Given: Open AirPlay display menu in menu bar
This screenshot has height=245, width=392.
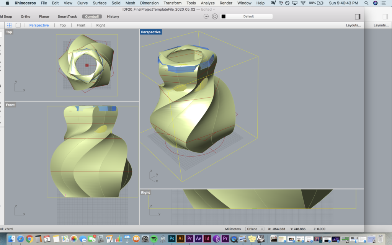Looking at the screenshot, I should pyautogui.click(x=295, y=3).
